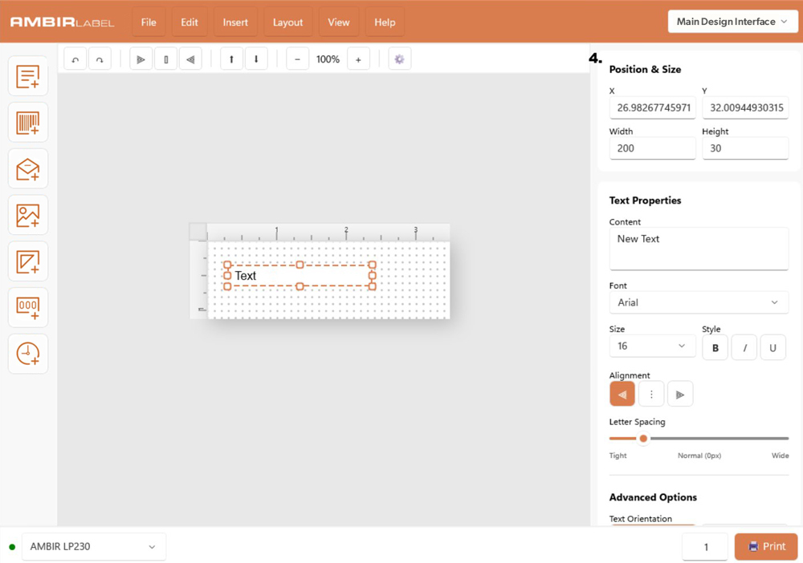Add an image element from the sidebar

pos(28,215)
